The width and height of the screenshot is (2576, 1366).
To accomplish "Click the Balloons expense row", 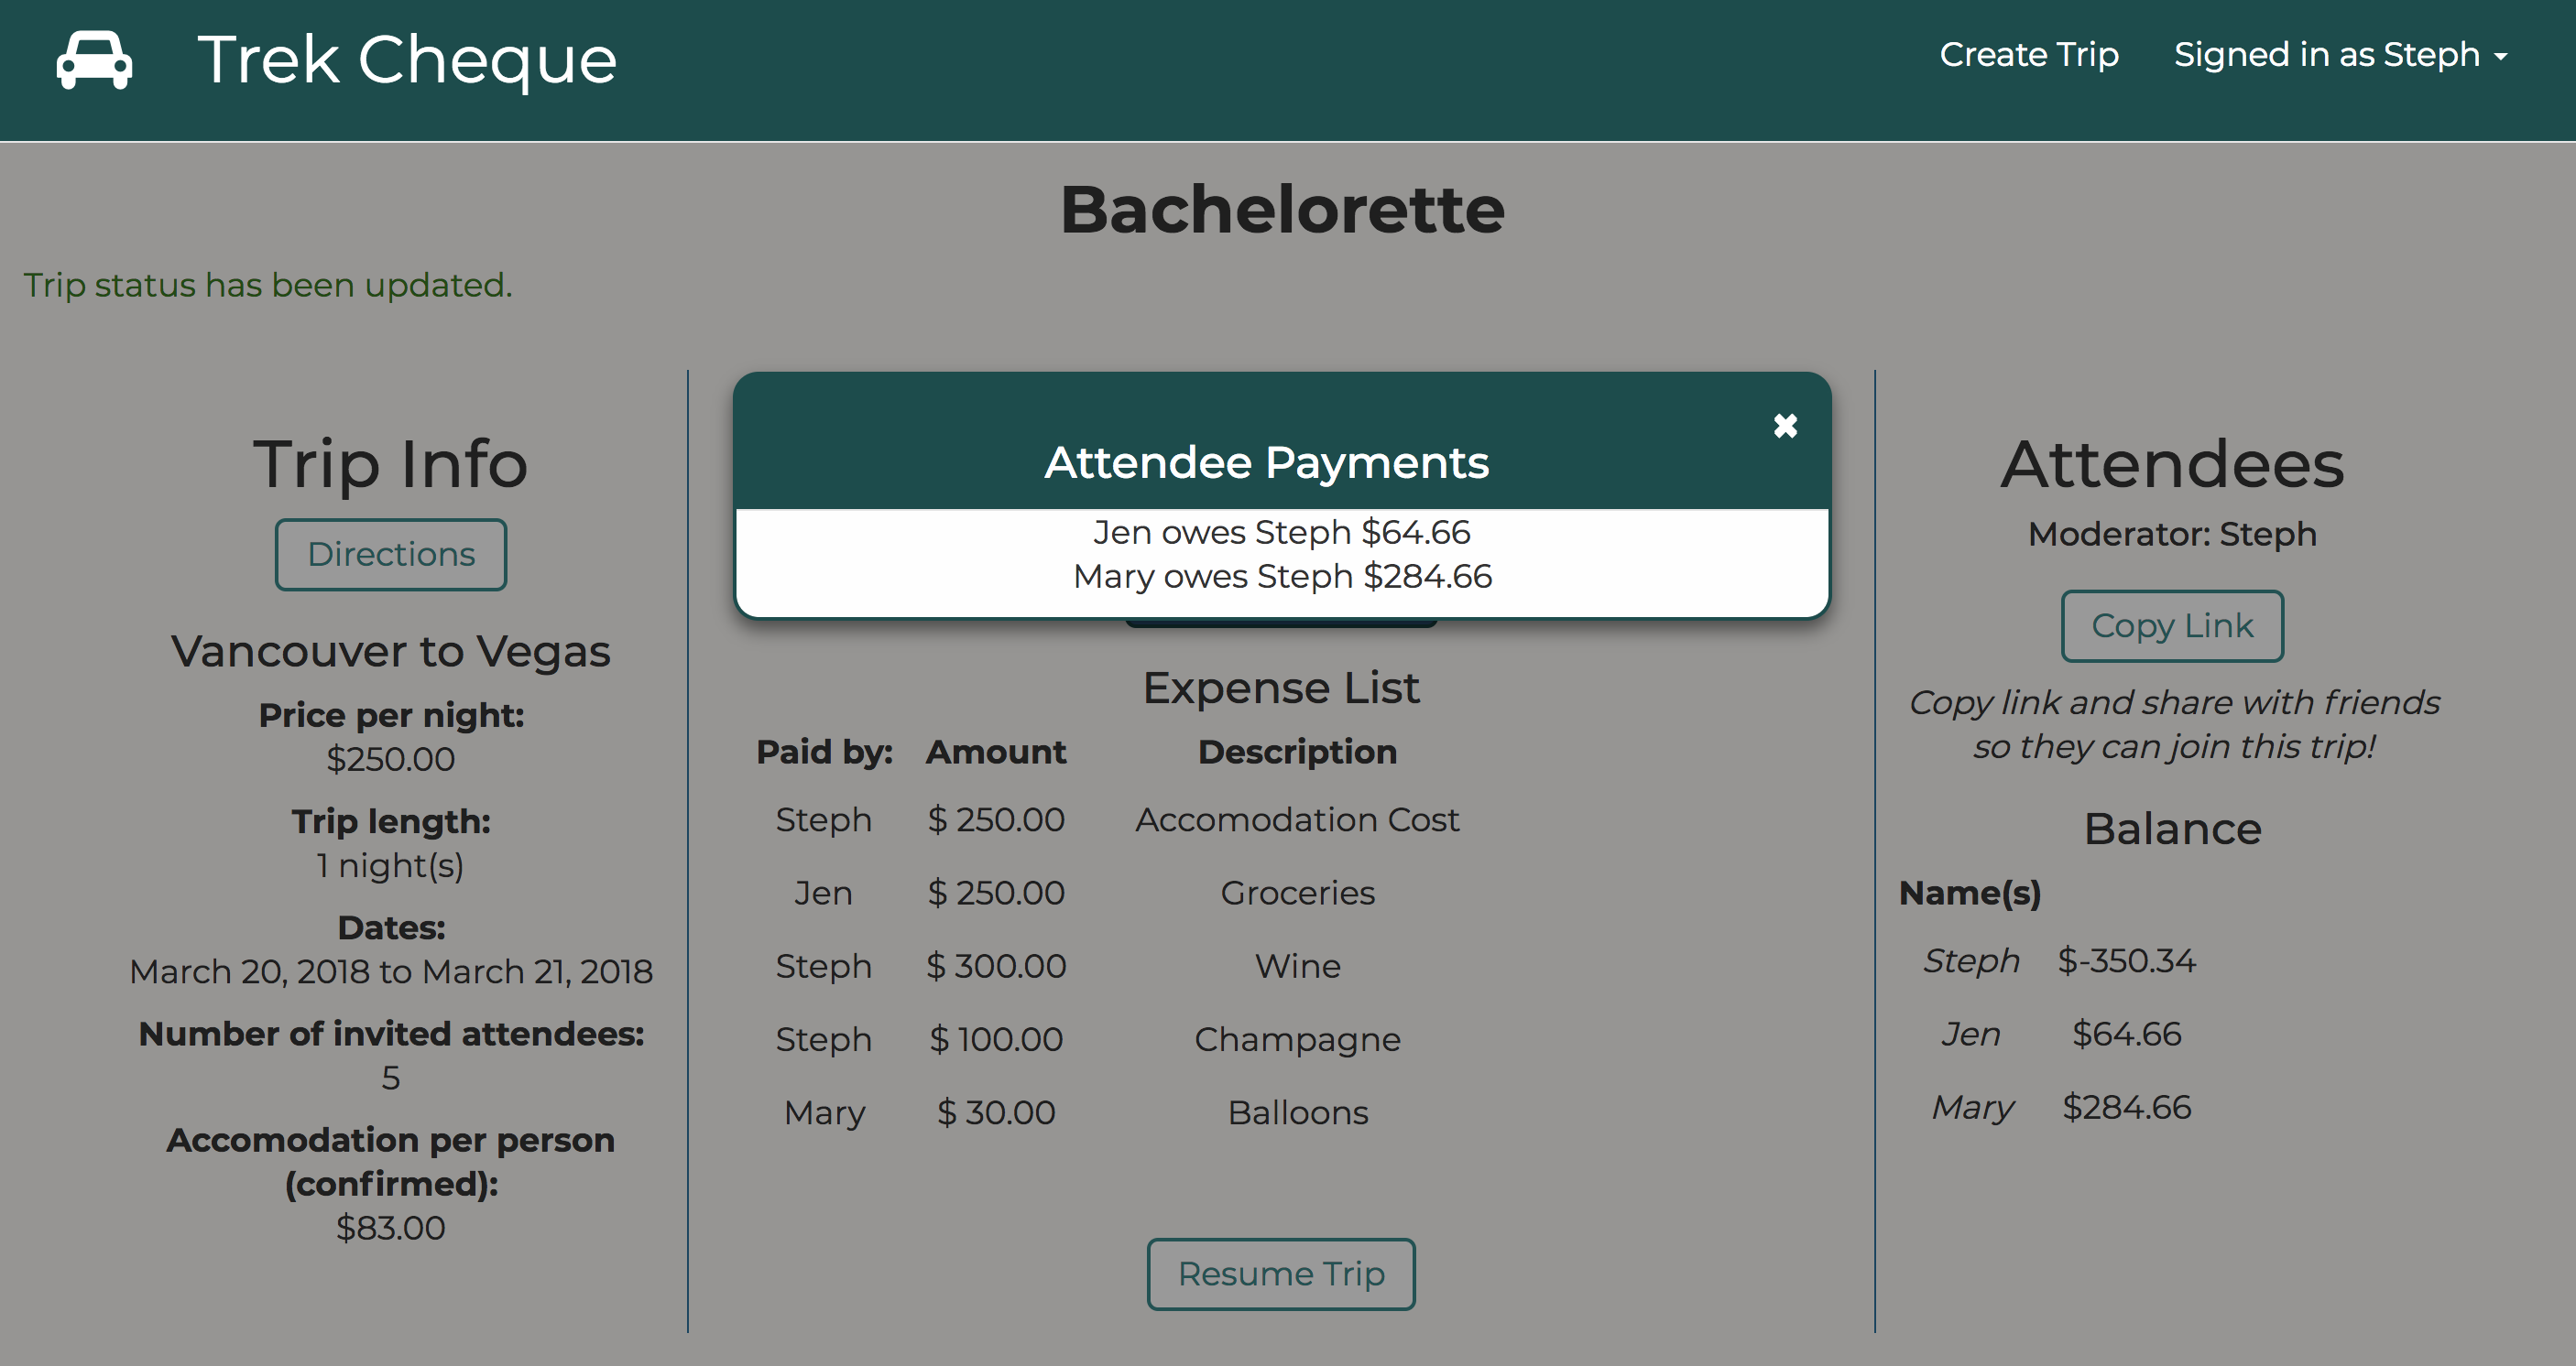I will tap(1297, 1112).
